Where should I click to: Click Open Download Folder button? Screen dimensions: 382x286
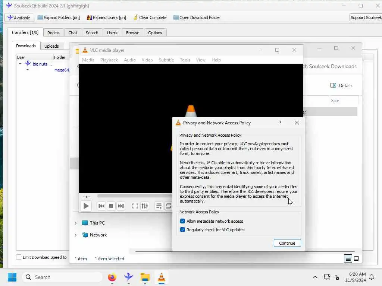point(197,18)
